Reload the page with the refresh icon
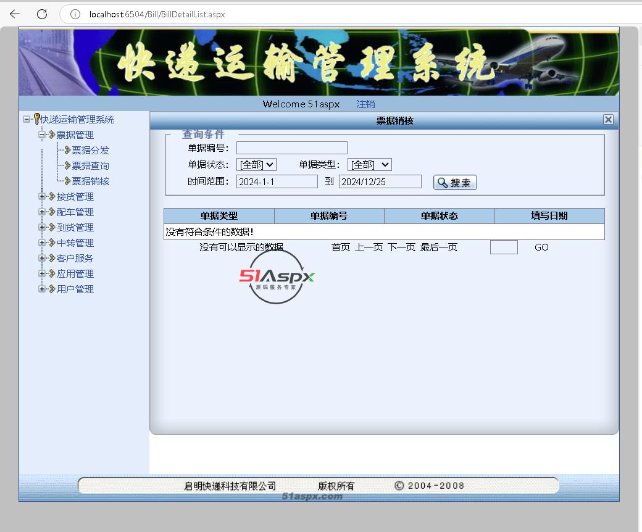The height and width of the screenshot is (532, 642). 42,14
